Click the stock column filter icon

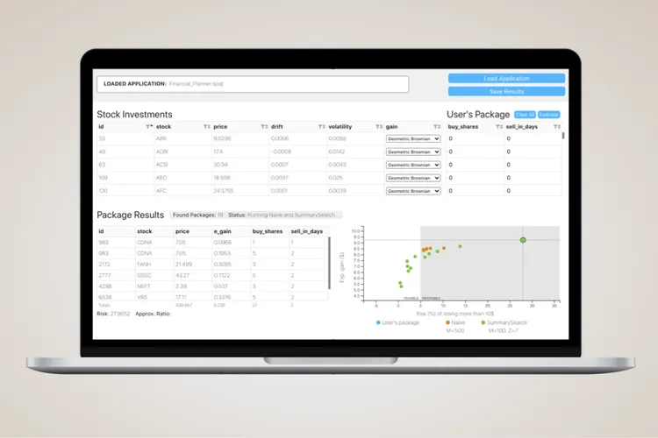coord(206,127)
